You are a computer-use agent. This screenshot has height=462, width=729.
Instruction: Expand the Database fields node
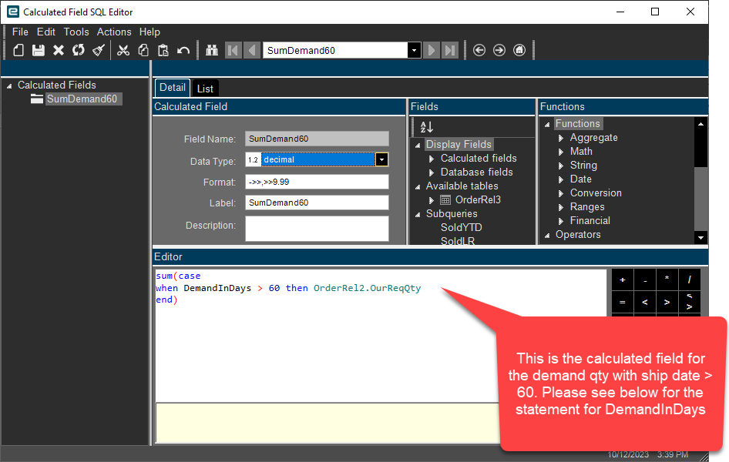[x=432, y=172]
